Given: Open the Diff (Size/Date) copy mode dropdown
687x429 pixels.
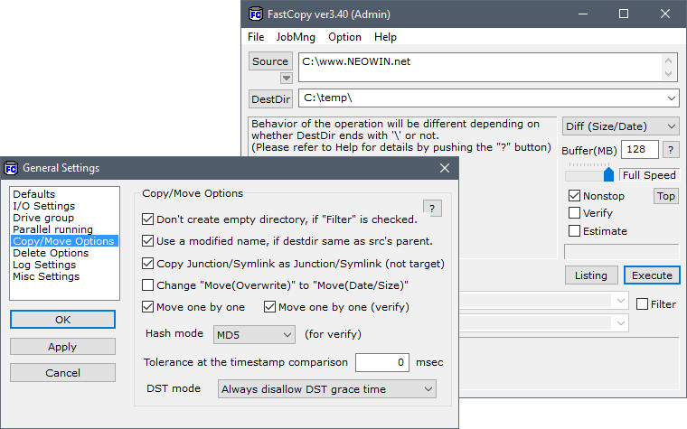Looking at the screenshot, I should 621,126.
